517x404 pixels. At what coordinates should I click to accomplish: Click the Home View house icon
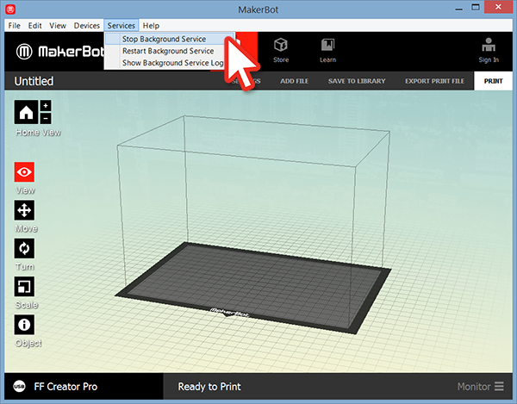(26, 112)
